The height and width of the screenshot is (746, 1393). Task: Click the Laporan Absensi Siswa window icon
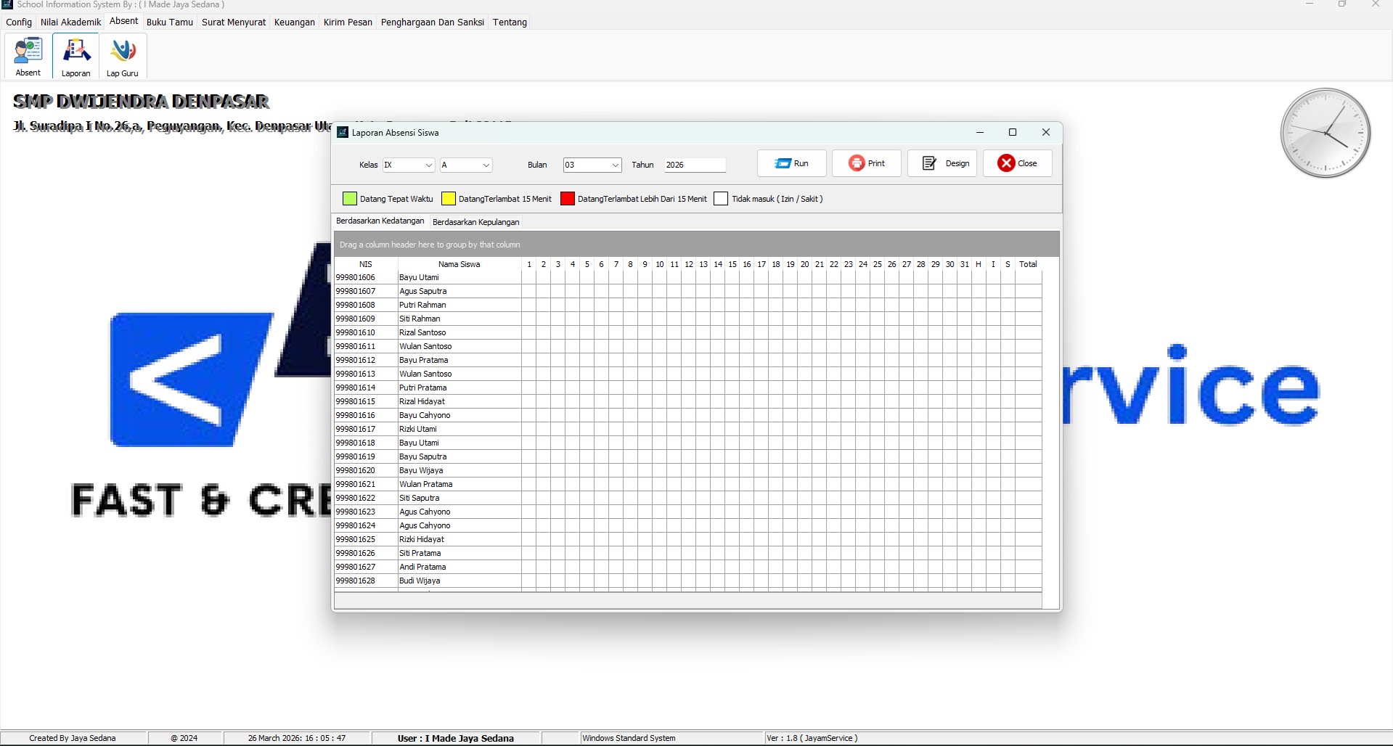(343, 132)
